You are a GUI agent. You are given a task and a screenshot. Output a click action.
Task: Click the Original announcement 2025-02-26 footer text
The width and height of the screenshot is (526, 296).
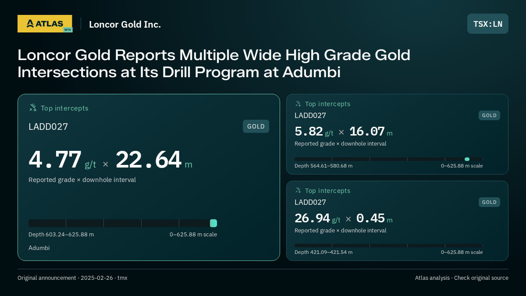pos(72,278)
